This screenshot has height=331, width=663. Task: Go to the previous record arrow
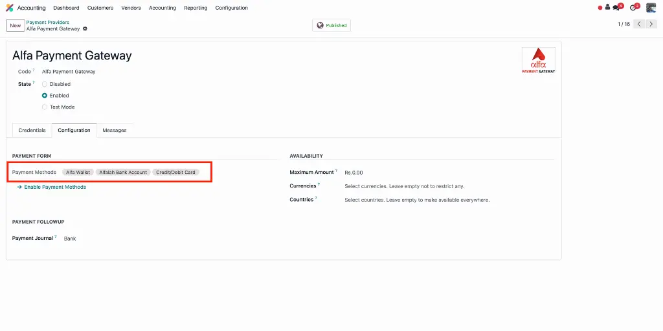coord(639,24)
